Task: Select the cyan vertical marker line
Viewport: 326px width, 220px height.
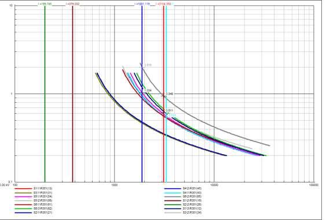Action: click(x=166, y=94)
